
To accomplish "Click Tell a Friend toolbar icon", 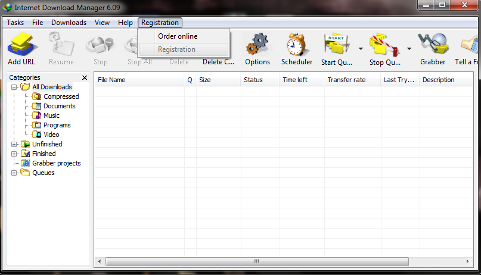I will click(470, 45).
